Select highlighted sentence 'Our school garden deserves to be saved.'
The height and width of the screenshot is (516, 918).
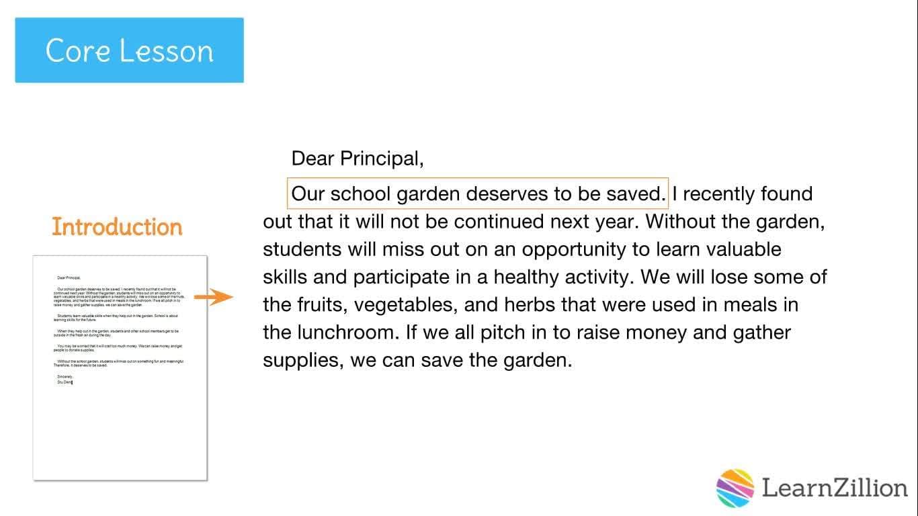point(478,194)
